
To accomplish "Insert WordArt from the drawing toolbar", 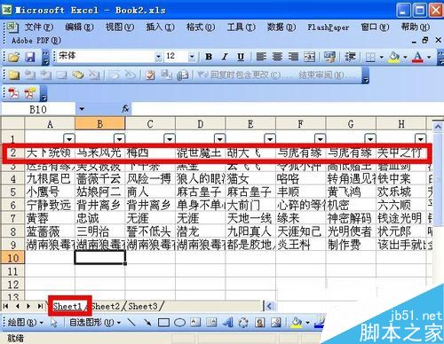I will point(227,322).
